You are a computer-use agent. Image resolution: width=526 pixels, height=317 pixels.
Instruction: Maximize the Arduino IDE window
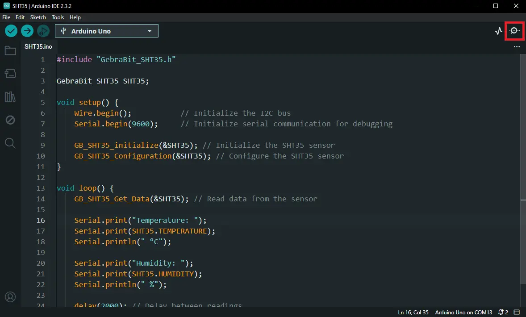click(x=496, y=6)
